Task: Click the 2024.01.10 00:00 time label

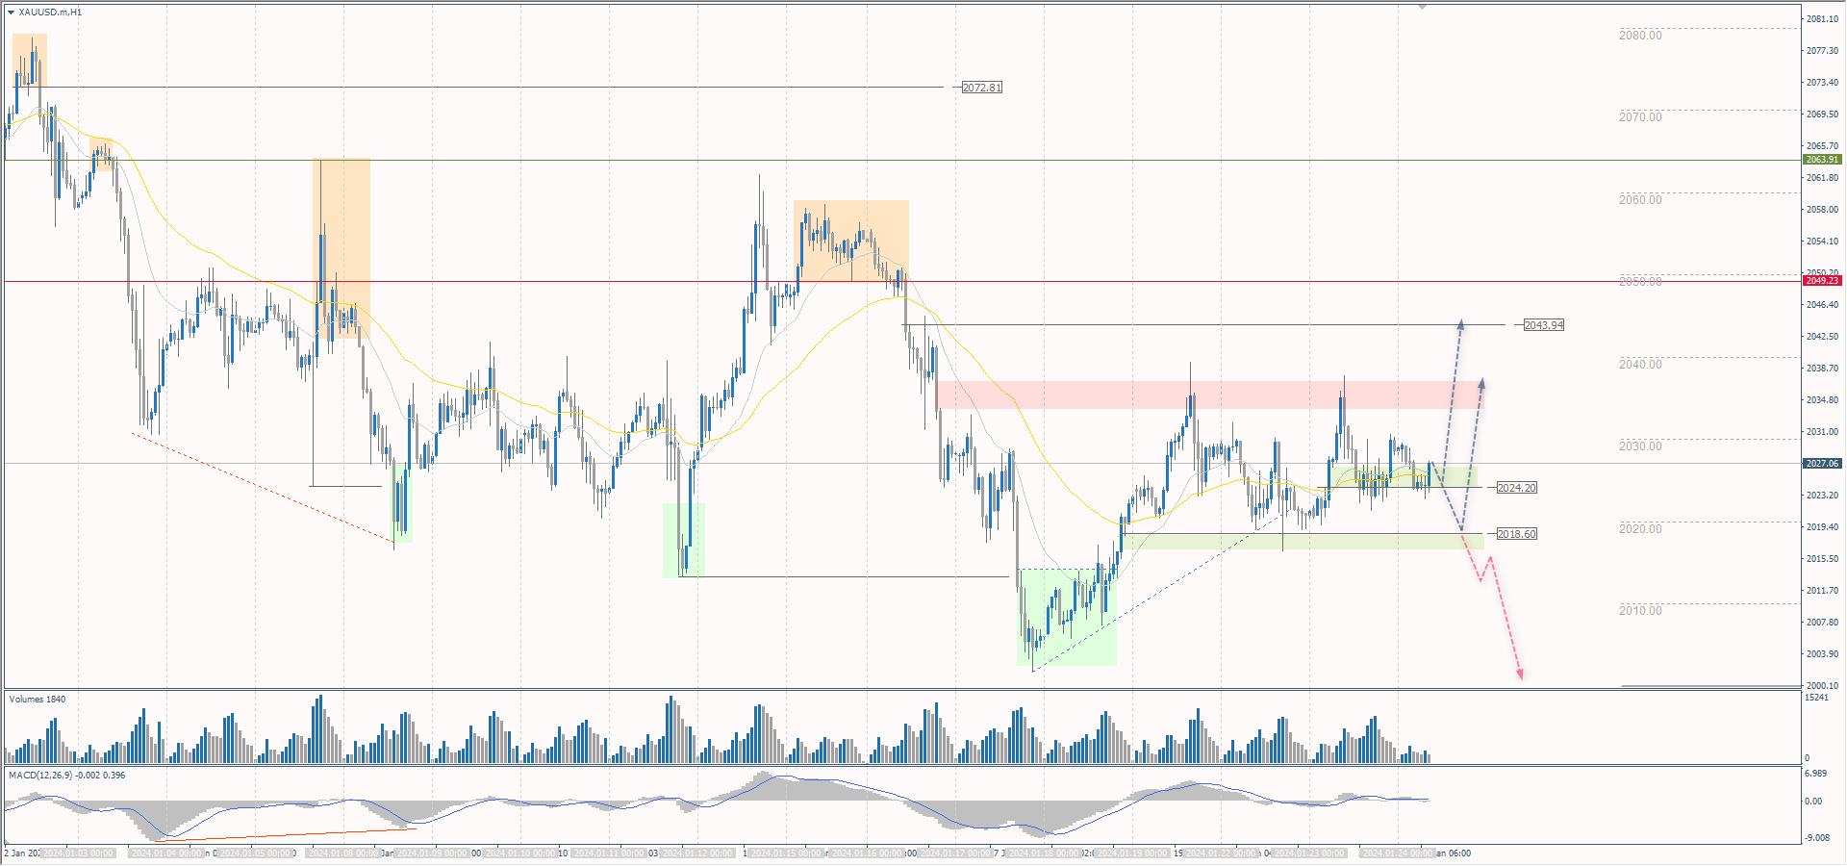Action: coord(520,853)
